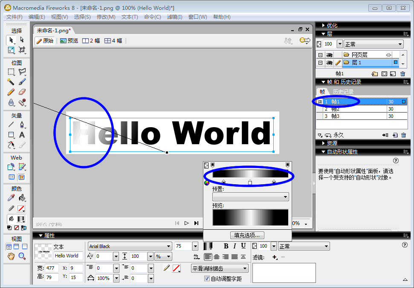Open the 滤镜(I) menu
This screenshot has width=414, height=288.
pyautogui.click(x=174, y=17)
